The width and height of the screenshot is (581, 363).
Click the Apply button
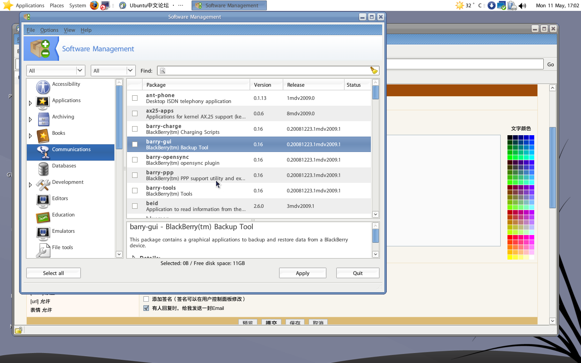tap(303, 273)
